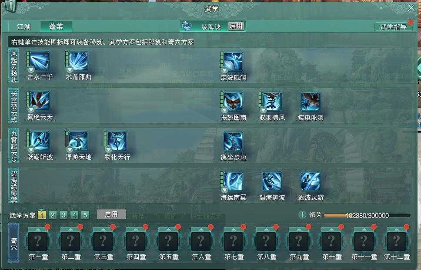Screen dimensions: 421x270
Task: Switch to martial scheme number 2
Action: tap(53, 215)
